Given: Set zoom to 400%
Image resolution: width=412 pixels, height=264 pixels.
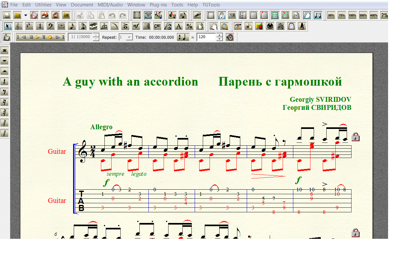Looking at the screenshot, I should pos(374,15).
